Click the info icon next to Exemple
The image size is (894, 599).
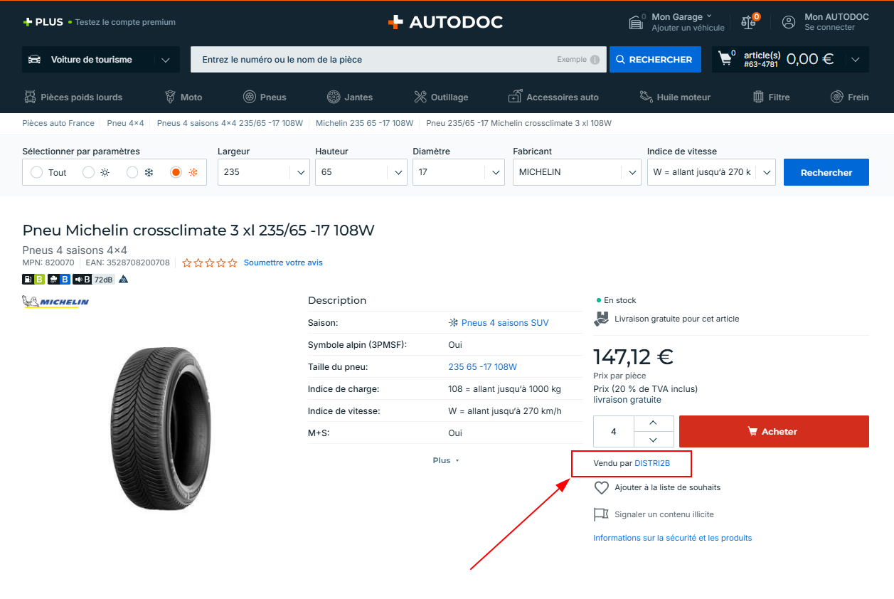pyautogui.click(x=595, y=60)
